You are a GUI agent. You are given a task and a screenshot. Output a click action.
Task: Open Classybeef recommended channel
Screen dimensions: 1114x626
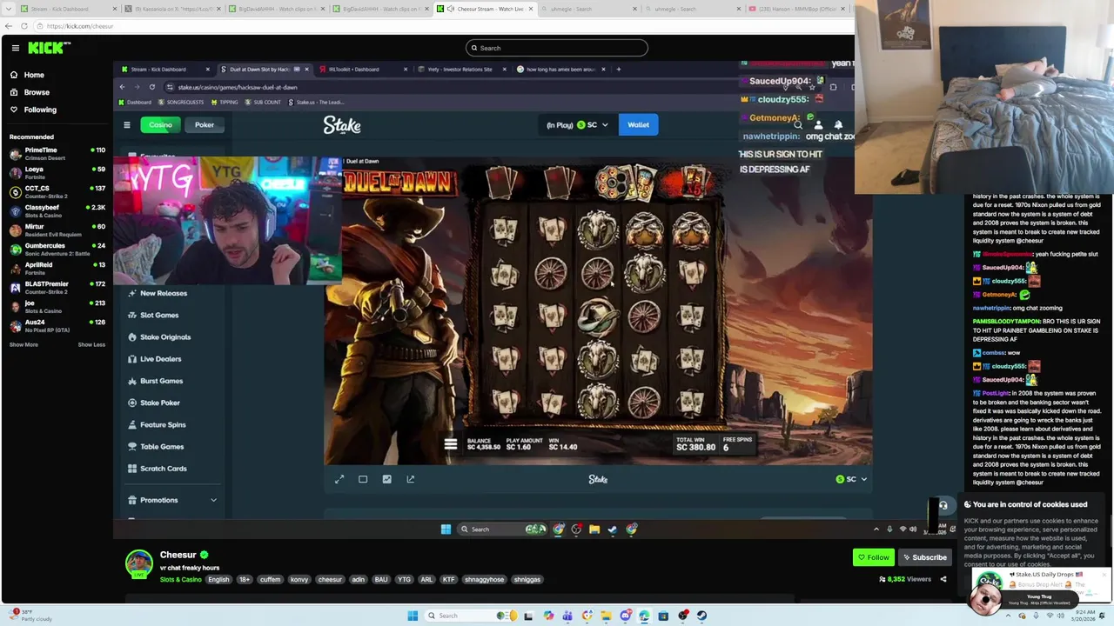pos(57,211)
